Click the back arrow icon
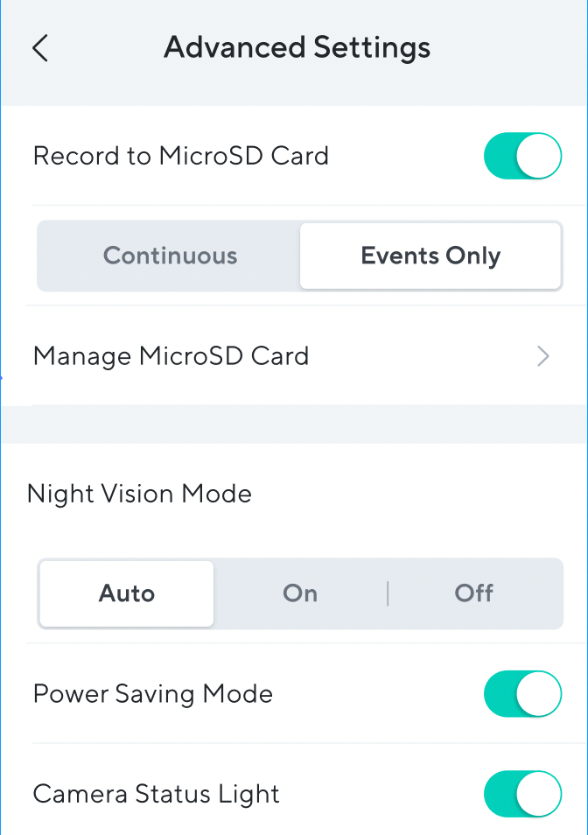Image resolution: width=588 pixels, height=835 pixels. tap(39, 48)
